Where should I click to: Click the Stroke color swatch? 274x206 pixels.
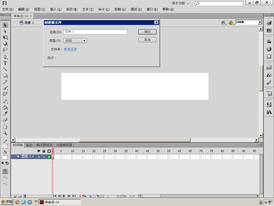point(5,146)
